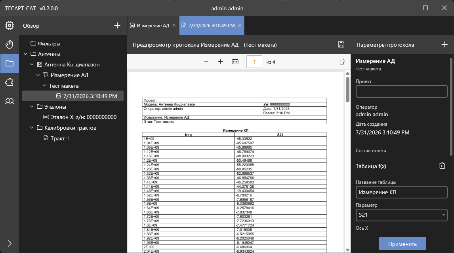Screen dimensions: 454x253
Task: Click the Дата создания value 7/31/2026 3:10:49 PM
Action: coord(382,132)
